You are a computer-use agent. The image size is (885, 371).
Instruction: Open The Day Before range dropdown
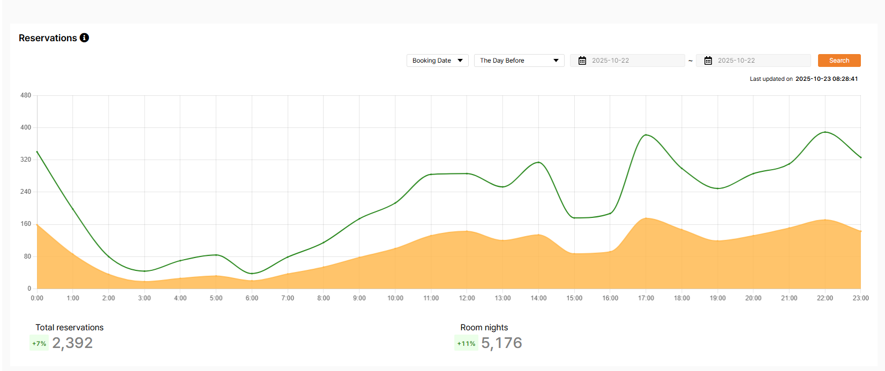(519, 60)
